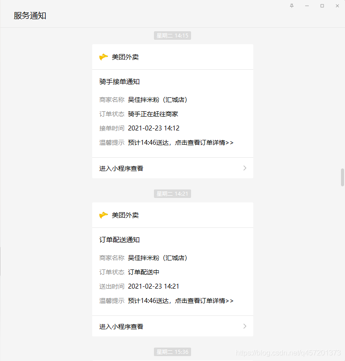Image resolution: width=345 pixels, height=361 pixels.
Task: Click 美团外卖 title in first card
Action: [x=125, y=57]
